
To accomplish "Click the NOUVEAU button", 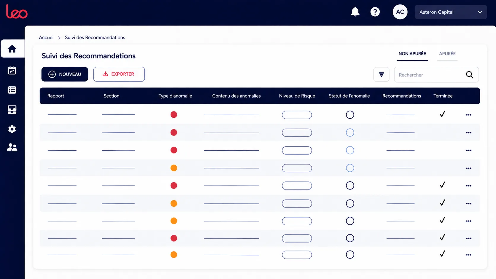I will point(65,74).
